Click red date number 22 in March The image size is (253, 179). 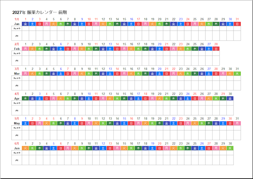click(174, 69)
